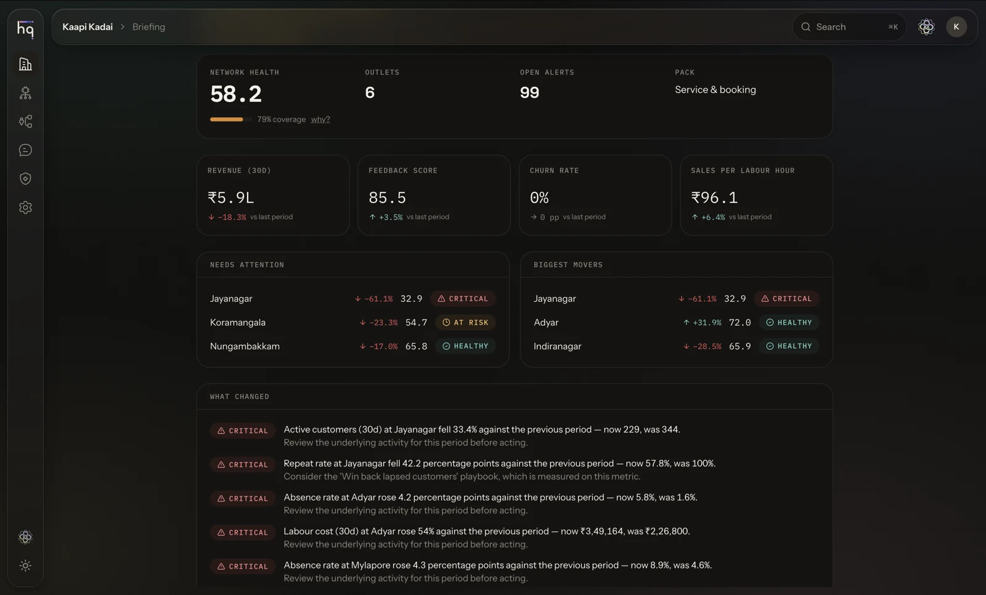Toggle light theme with sun icon
The width and height of the screenshot is (986, 595).
(25, 565)
